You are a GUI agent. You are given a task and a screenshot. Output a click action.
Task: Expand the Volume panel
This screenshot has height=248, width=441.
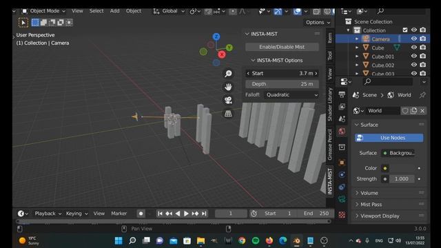tap(389, 193)
